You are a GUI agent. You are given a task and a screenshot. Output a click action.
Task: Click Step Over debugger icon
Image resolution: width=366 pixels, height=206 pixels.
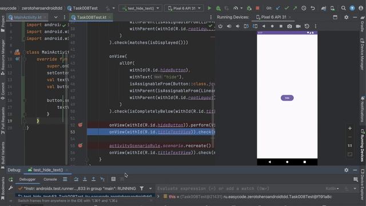(76, 179)
